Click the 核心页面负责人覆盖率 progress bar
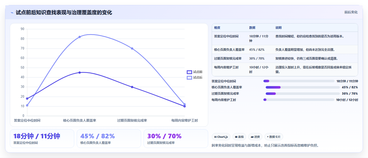The width and height of the screenshot is (368, 158). (303, 87)
